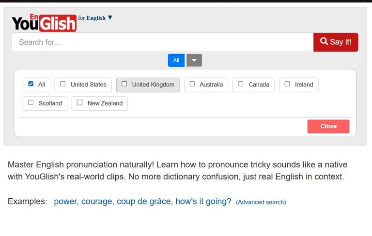Screen dimensions: 372x236
Task: Enable the 'United States' checkbox
Action: [62, 84]
